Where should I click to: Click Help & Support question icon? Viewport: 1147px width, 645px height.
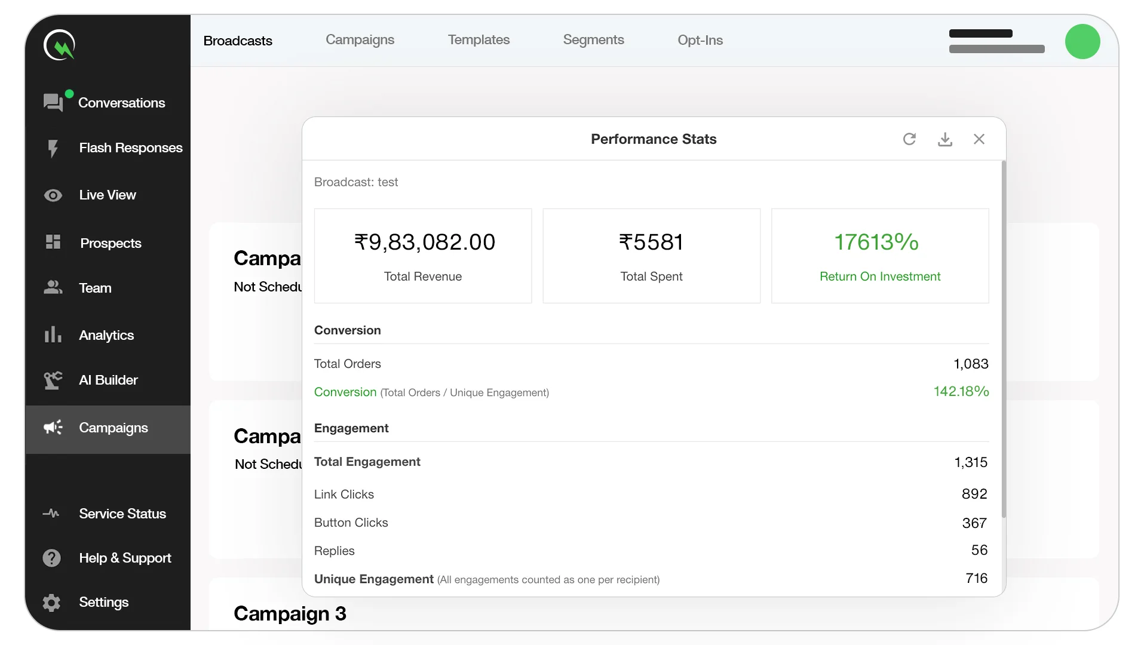pyautogui.click(x=52, y=558)
